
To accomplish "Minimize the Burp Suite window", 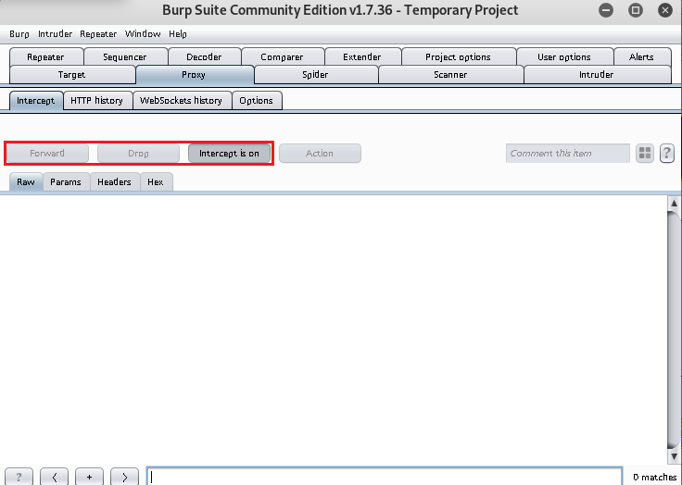I will click(605, 10).
